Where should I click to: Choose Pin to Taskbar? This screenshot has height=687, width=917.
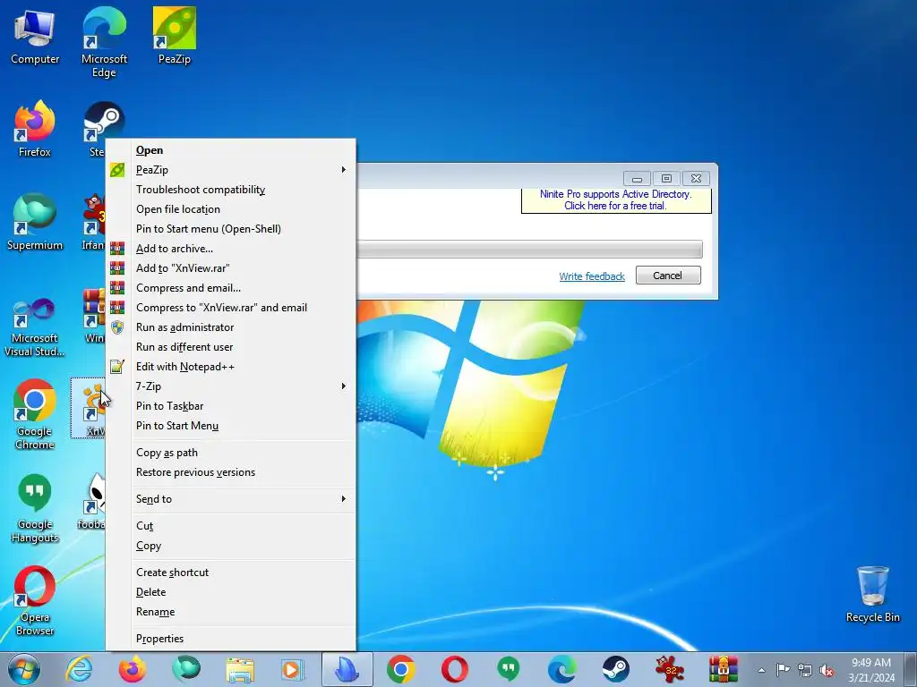click(231, 406)
